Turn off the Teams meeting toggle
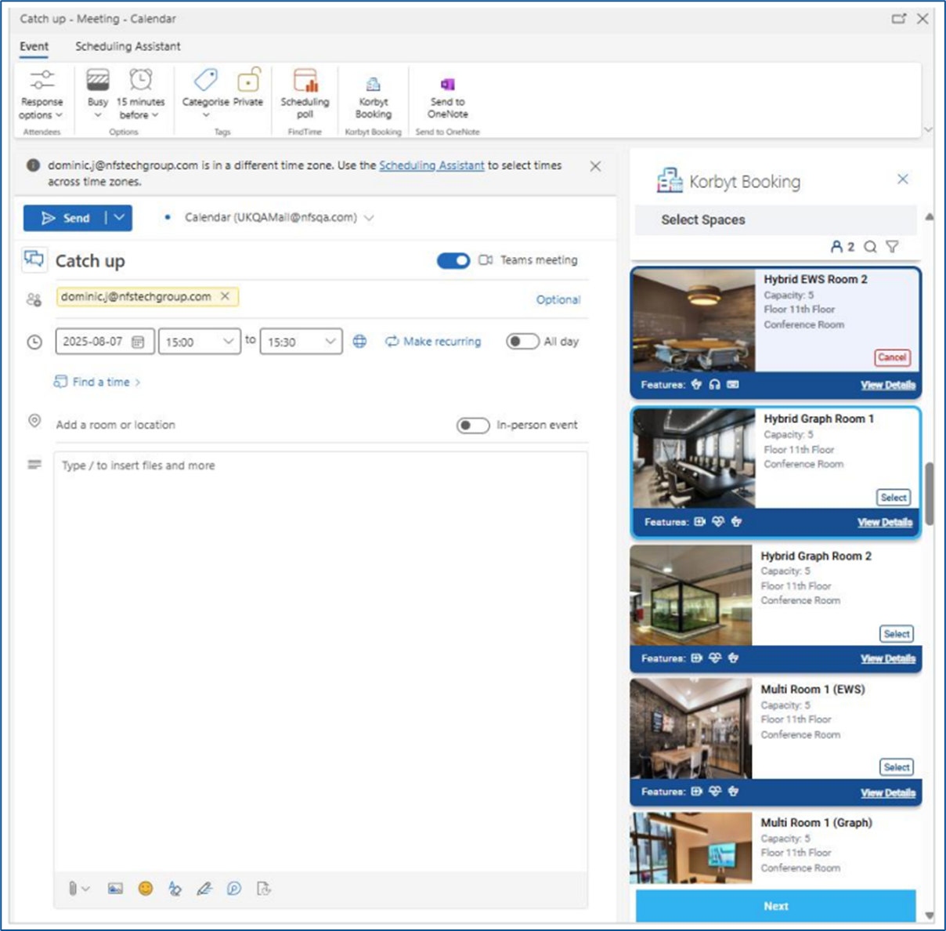 pos(453,260)
